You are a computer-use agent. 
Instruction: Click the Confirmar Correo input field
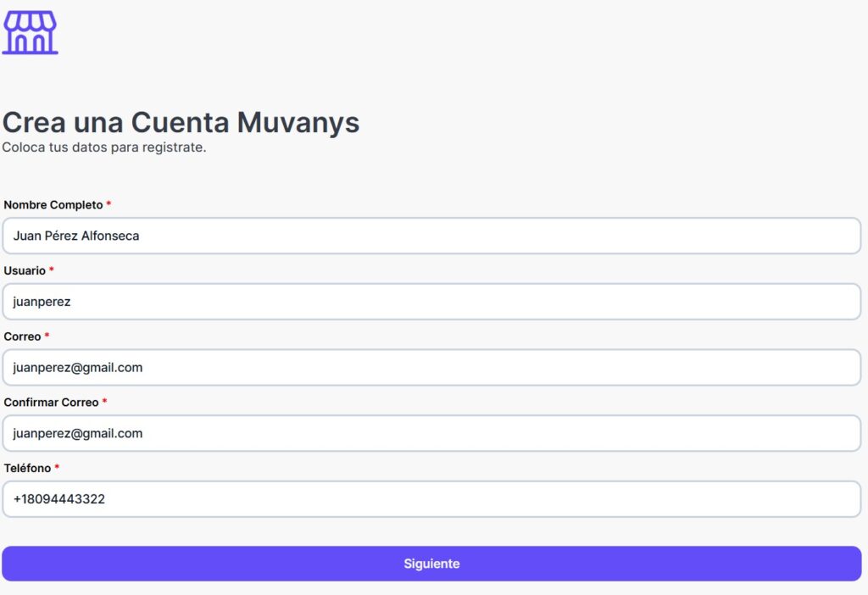click(x=431, y=433)
